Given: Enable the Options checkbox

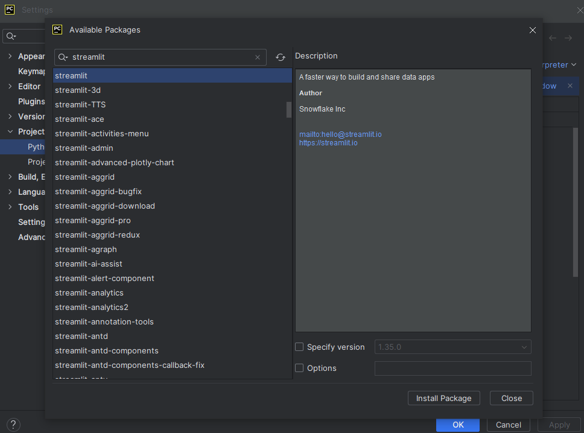Looking at the screenshot, I should tap(299, 368).
